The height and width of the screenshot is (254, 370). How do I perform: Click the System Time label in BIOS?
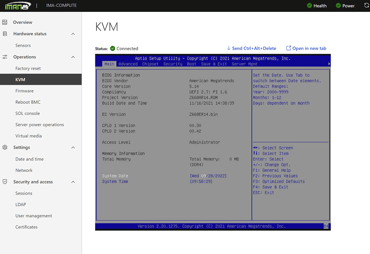[x=115, y=182]
